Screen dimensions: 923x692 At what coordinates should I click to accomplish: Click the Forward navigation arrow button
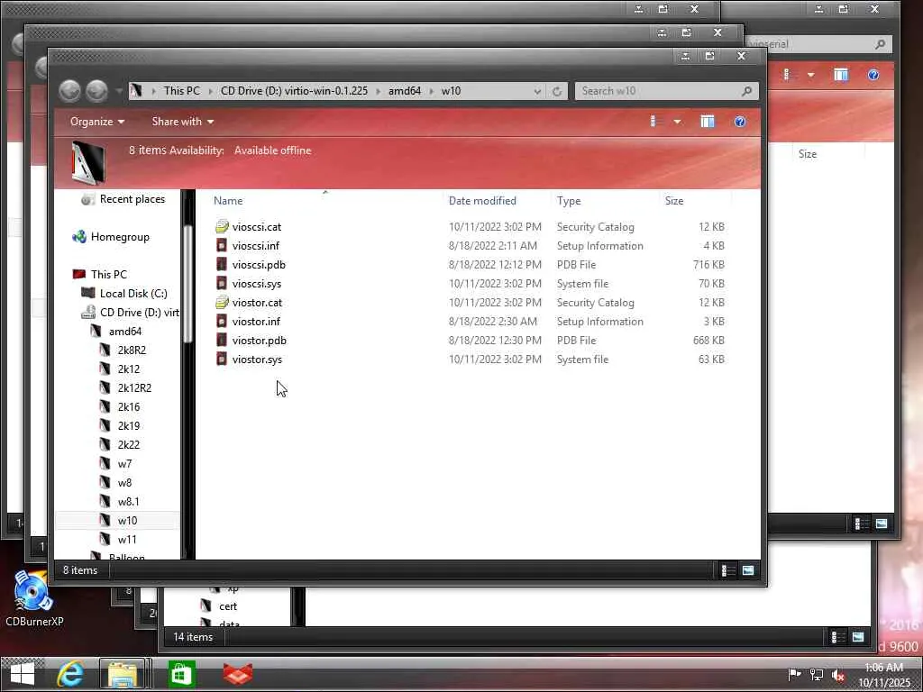[x=97, y=91]
